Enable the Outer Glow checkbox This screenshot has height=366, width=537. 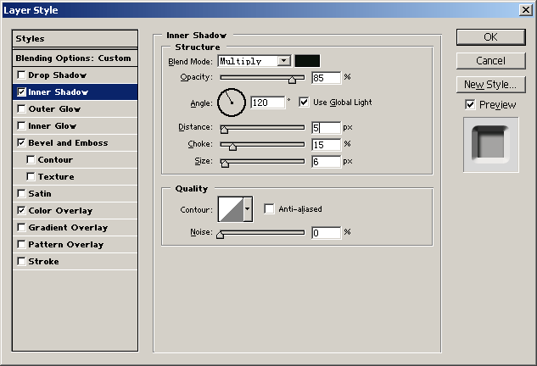click(x=21, y=108)
